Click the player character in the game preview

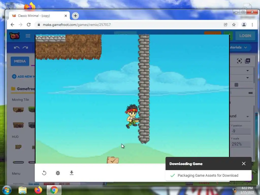(132, 116)
